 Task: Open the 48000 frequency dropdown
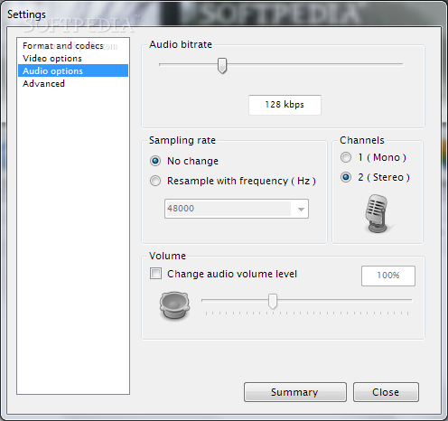(x=237, y=209)
